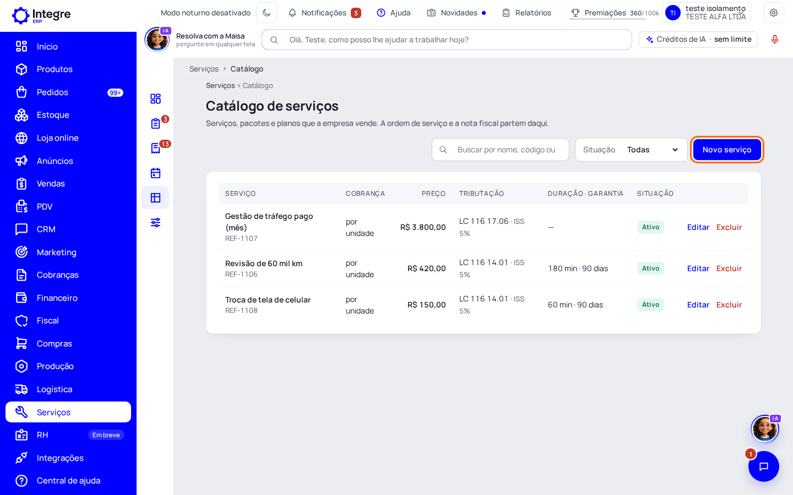Toggle the night mode moon button
Screen dimensions: 793x495
tap(267, 13)
